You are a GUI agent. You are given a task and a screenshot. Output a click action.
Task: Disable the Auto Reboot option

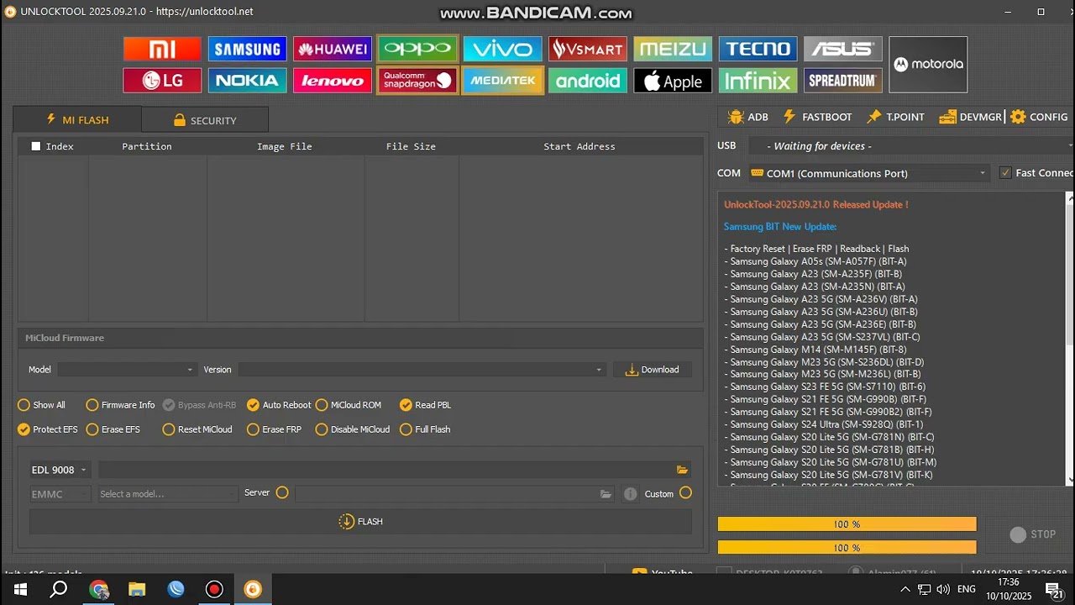[x=279, y=405]
